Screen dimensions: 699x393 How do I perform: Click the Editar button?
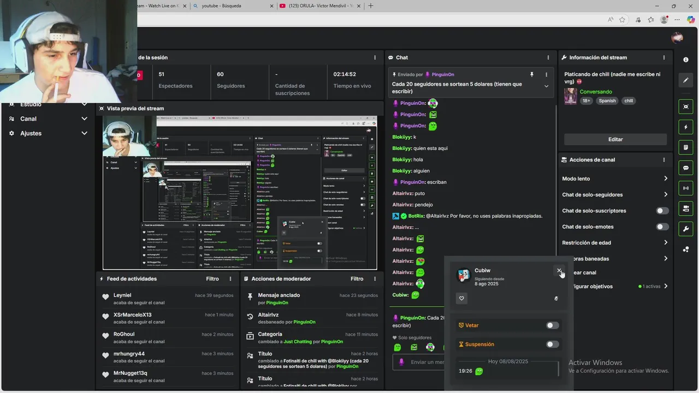tap(615, 139)
